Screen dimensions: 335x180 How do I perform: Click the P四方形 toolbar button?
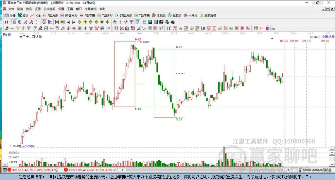(50, 15)
